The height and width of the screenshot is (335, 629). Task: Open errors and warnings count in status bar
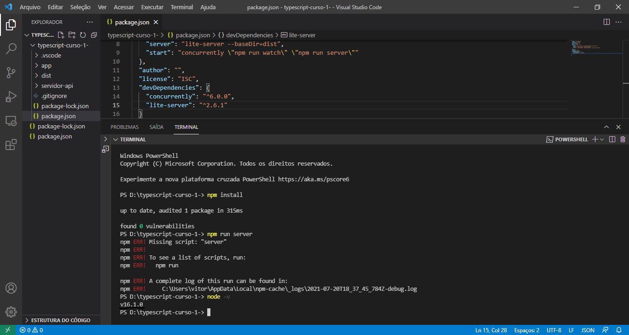(x=31, y=330)
